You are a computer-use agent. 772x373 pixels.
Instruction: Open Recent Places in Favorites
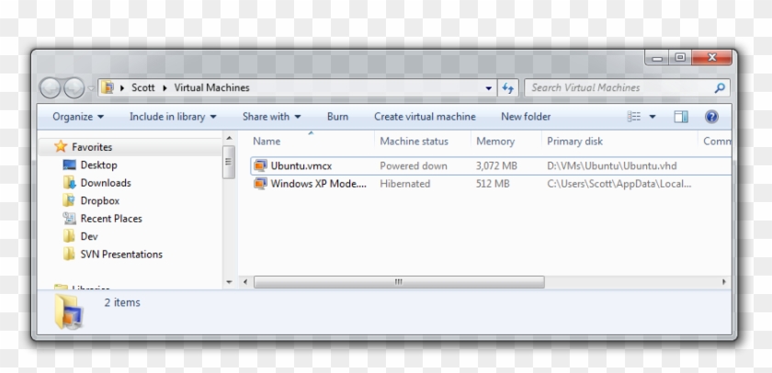coord(111,219)
